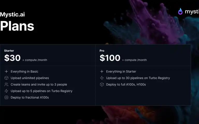Viewport: 199px width, 124px height.
Task: Click the plus icon beside Everything in Basic
Action: [6, 72]
